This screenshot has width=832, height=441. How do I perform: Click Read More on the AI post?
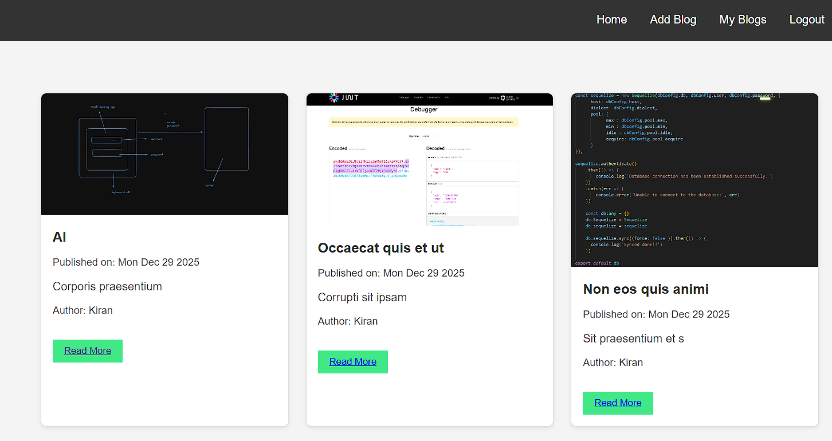(x=88, y=351)
